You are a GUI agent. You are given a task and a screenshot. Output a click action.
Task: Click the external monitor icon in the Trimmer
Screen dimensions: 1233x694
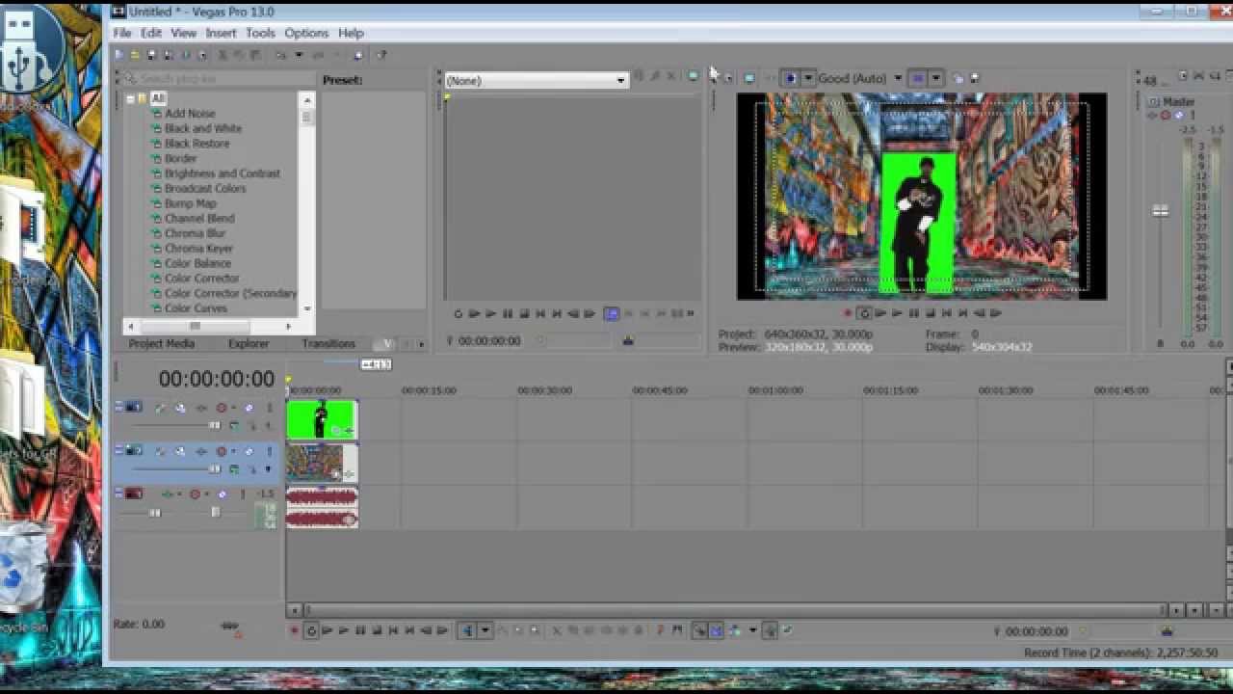pos(693,75)
